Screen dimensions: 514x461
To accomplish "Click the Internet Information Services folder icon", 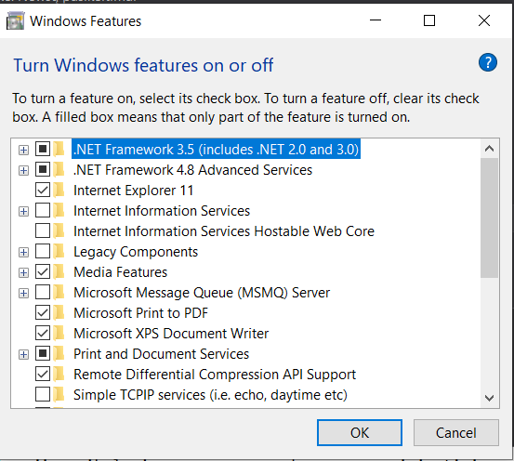I will pos(59,210).
